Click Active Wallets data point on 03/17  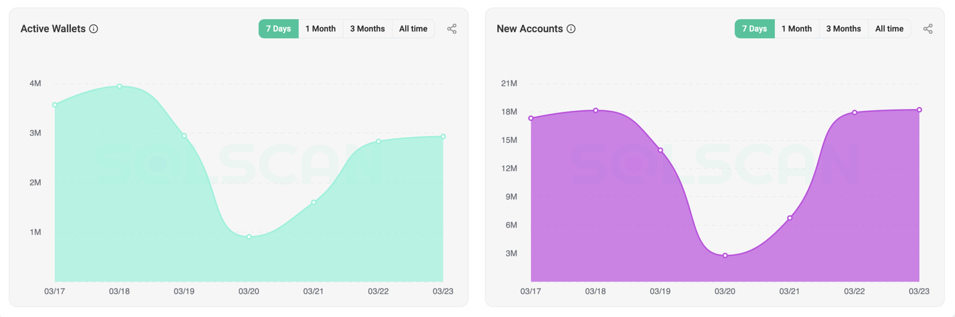coord(55,105)
